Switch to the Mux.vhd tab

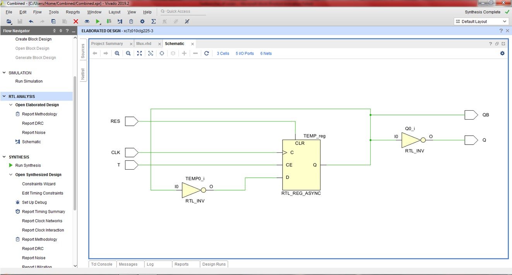(x=144, y=44)
